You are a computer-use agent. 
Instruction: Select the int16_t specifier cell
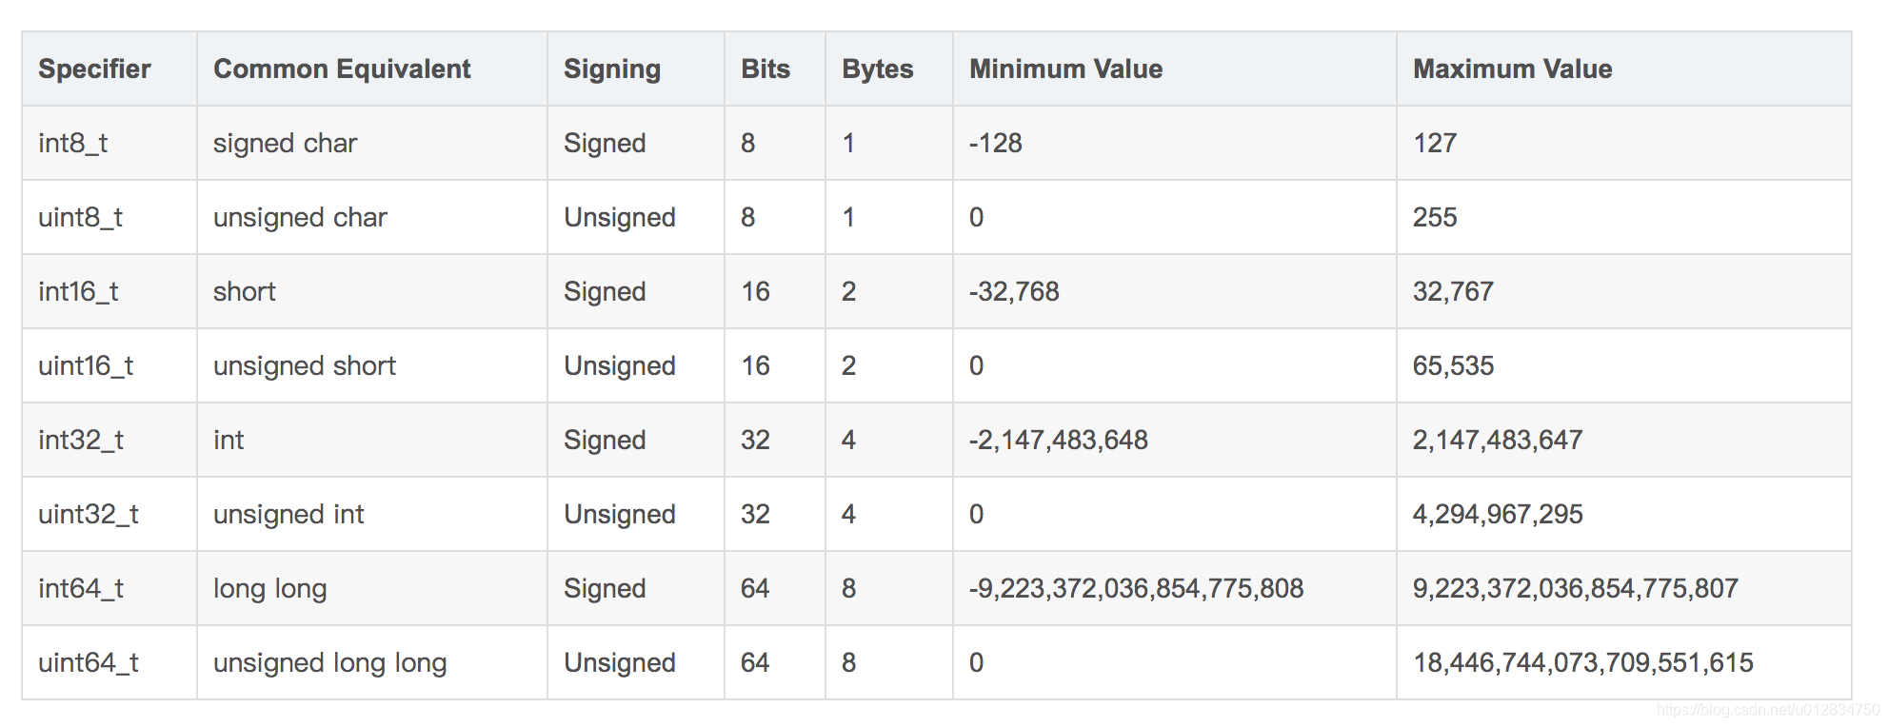tap(109, 291)
